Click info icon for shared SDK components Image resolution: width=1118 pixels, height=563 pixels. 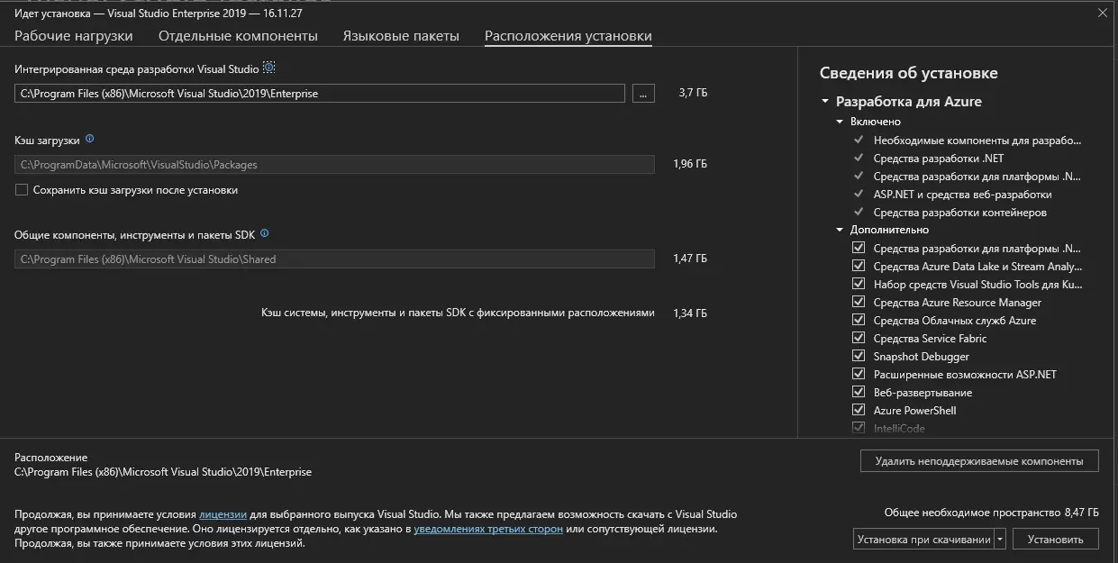pyautogui.click(x=262, y=232)
